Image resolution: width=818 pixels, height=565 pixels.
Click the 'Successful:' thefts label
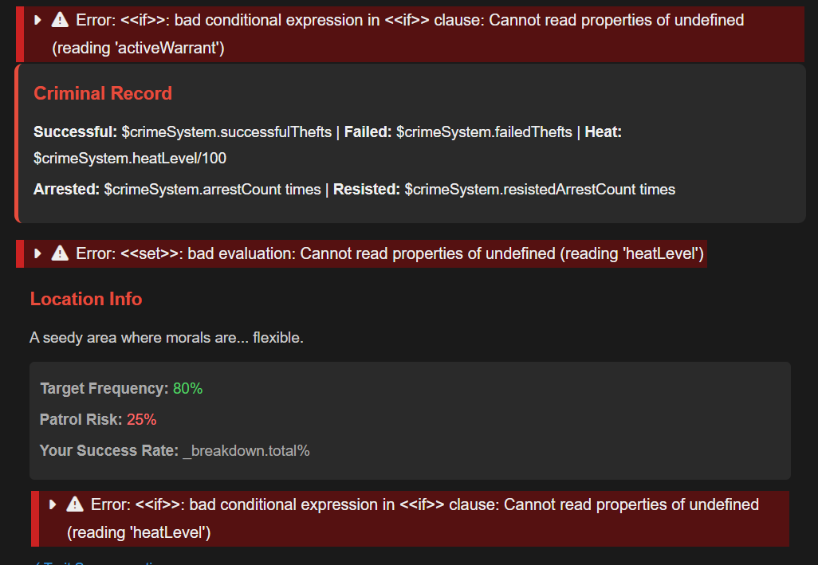[x=76, y=132]
